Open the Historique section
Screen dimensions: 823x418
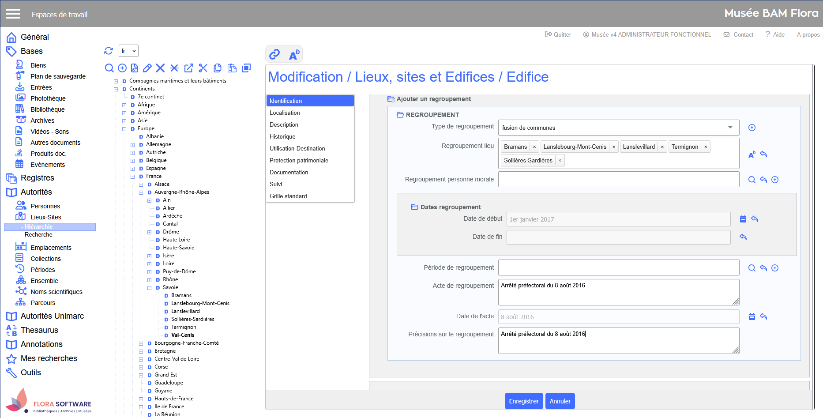click(x=282, y=137)
